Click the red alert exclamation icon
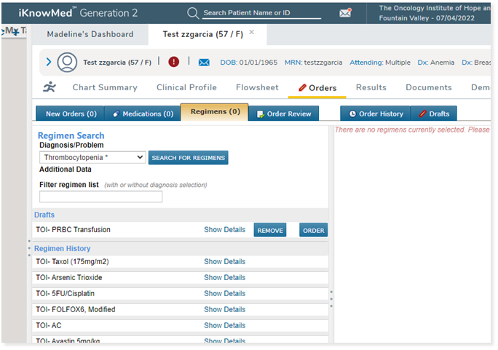This screenshot has height=350, width=498. (174, 63)
